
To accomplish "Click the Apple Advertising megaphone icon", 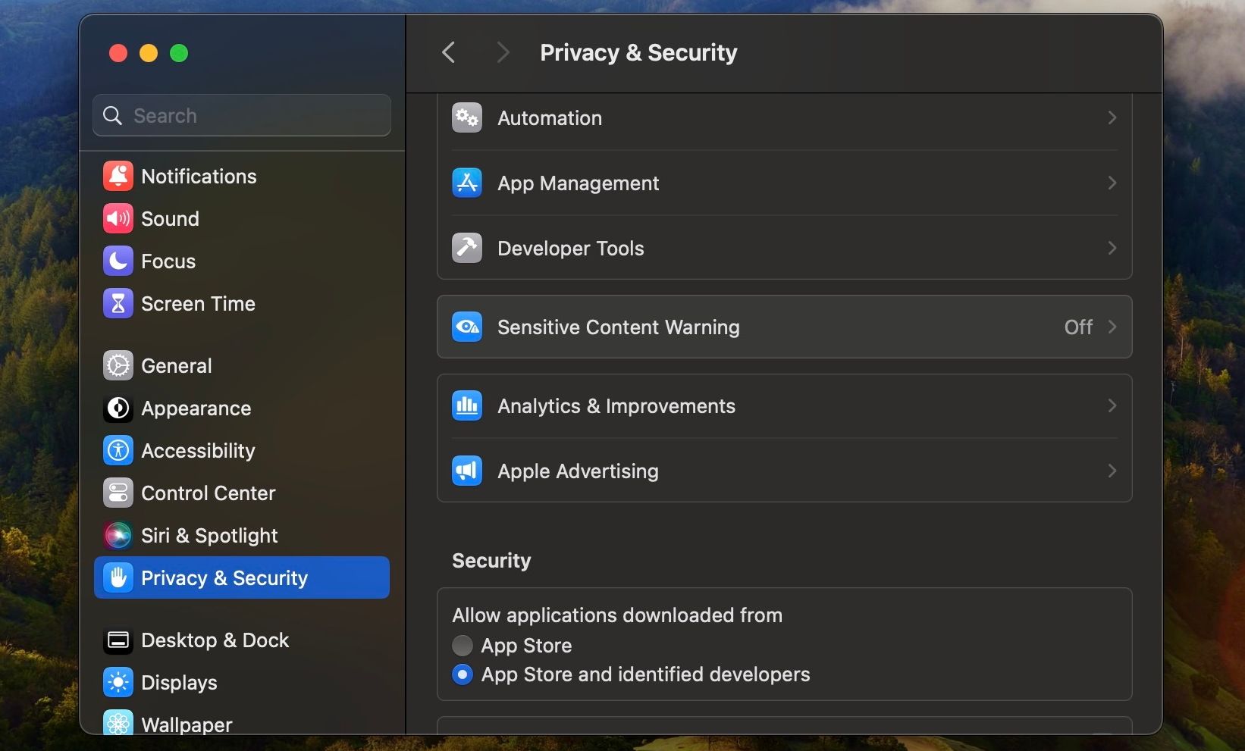I will click(466, 471).
